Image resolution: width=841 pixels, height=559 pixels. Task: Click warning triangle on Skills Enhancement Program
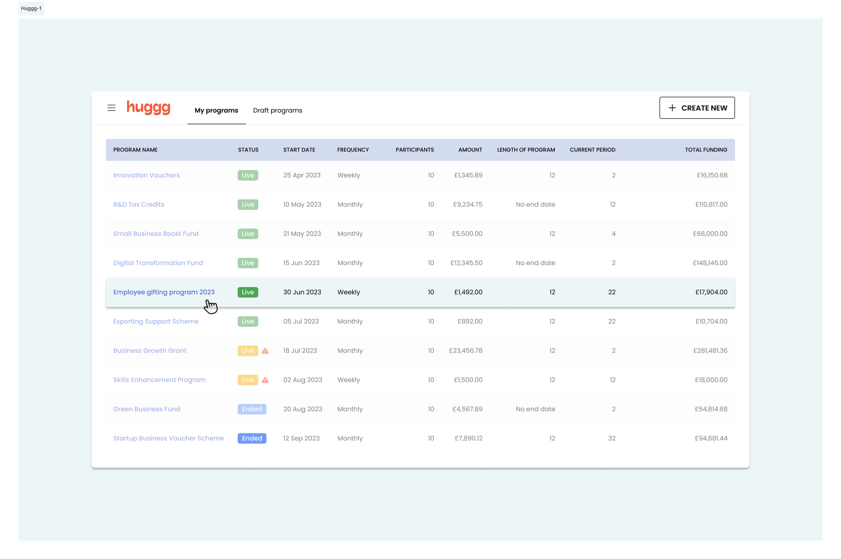click(x=265, y=380)
